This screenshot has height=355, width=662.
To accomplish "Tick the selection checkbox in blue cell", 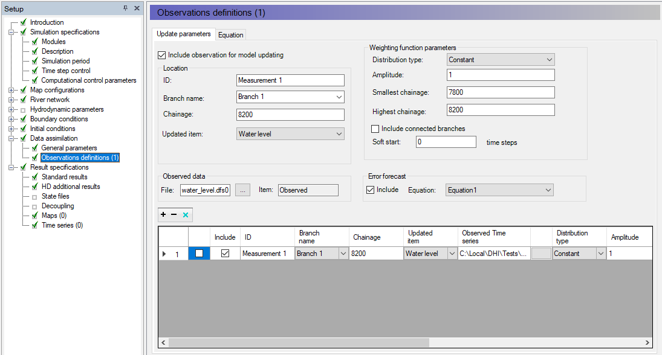I will (200, 254).
